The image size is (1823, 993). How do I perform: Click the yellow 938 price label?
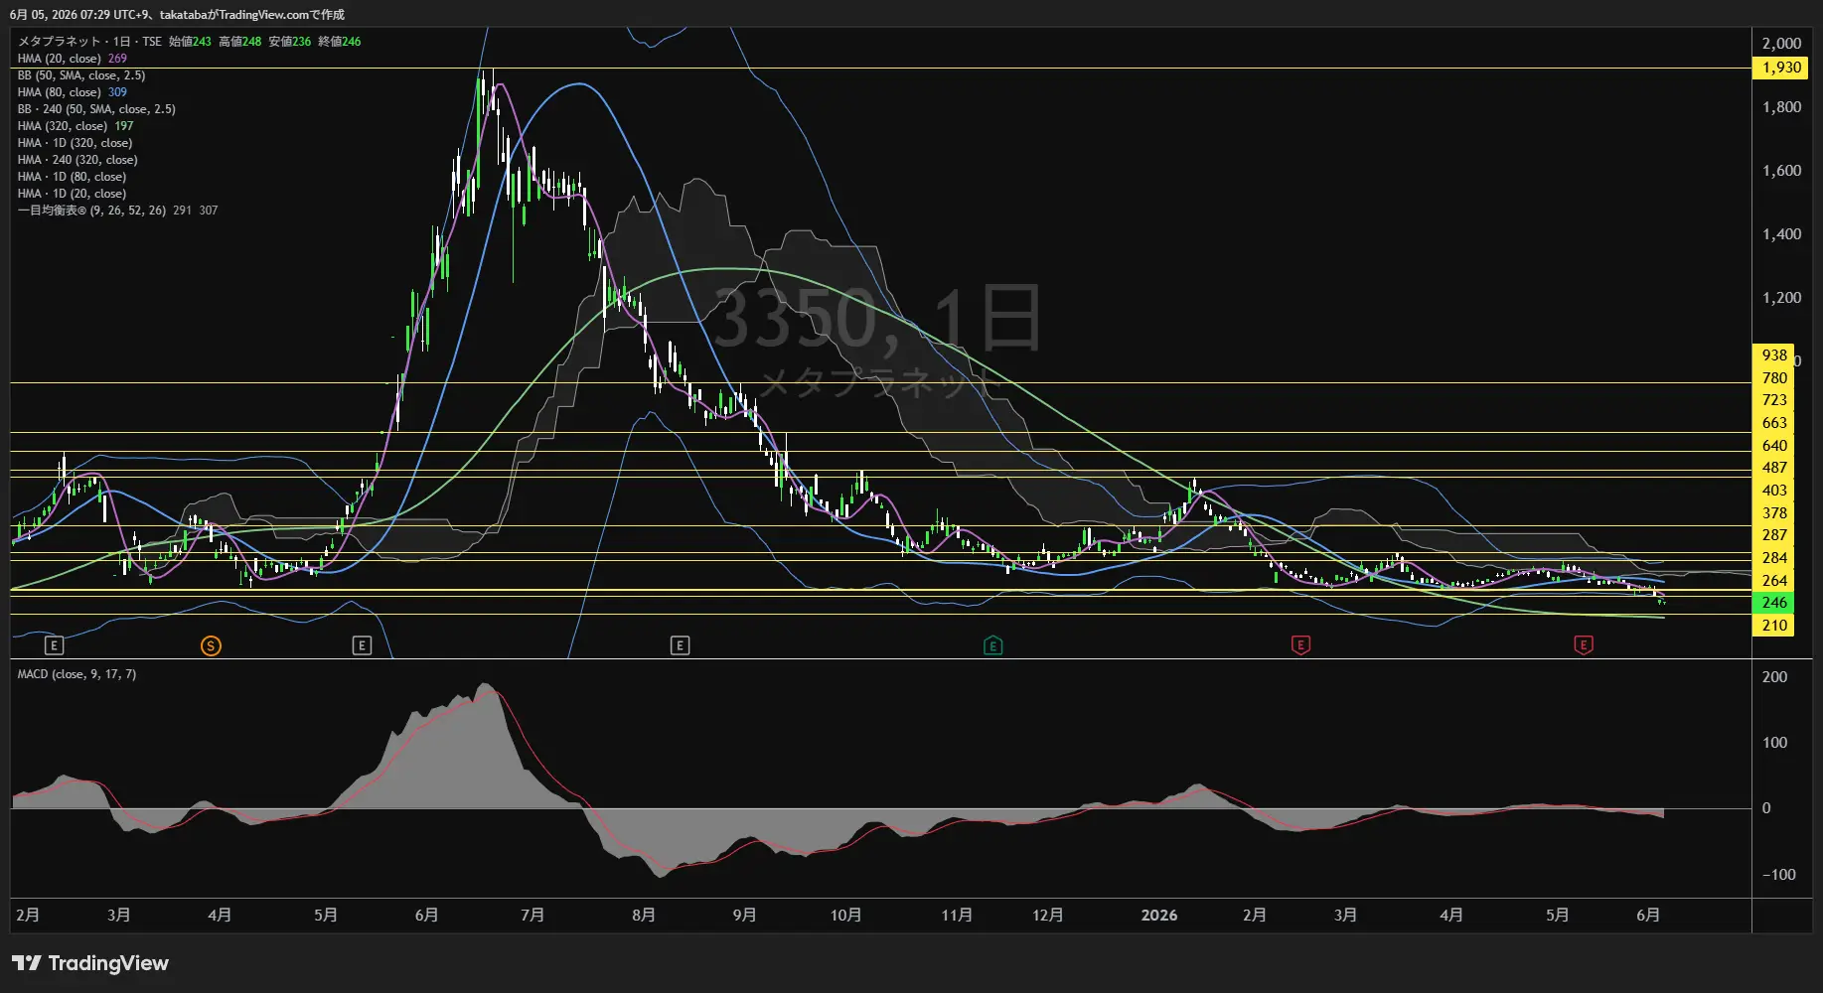[1774, 355]
